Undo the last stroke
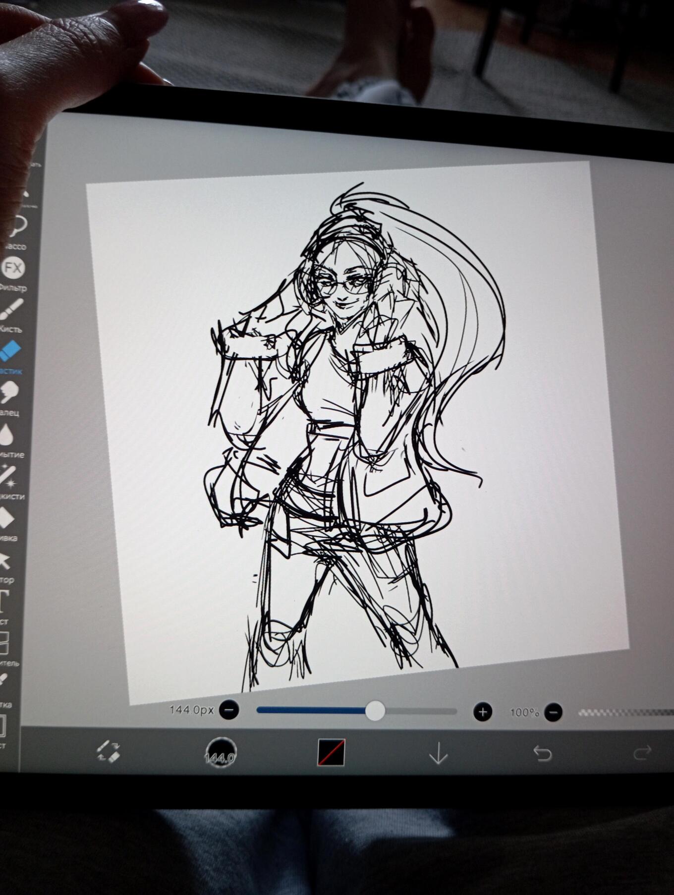This screenshot has width=674, height=895. (x=542, y=754)
